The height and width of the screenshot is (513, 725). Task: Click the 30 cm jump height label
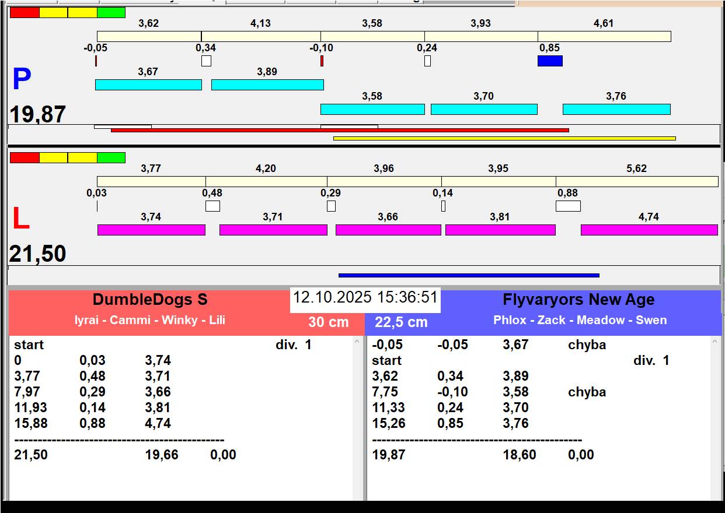click(x=329, y=322)
